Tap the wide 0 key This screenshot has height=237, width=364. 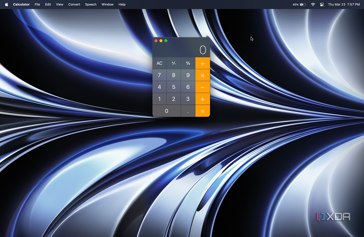166,111
